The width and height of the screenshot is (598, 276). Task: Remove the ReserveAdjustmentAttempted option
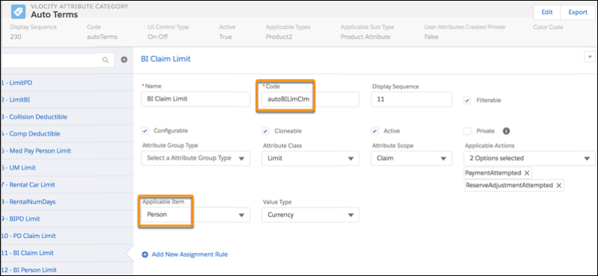pyautogui.click(x=558, y=186)
